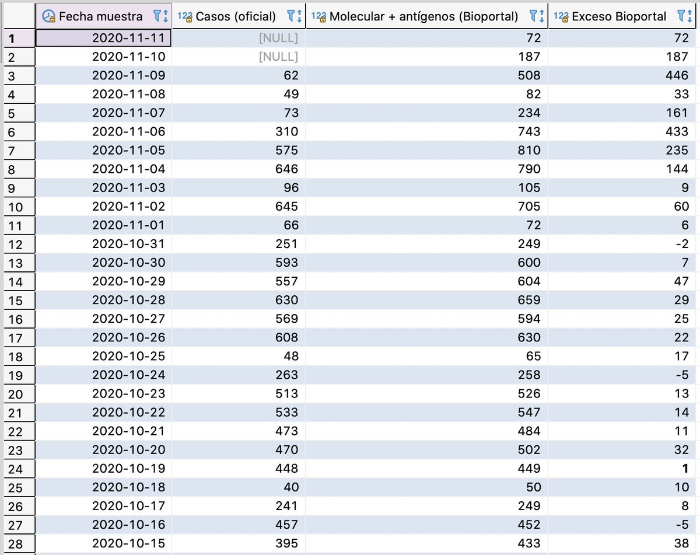Click the date type icon in Fecha muestra header

[49, 17]
